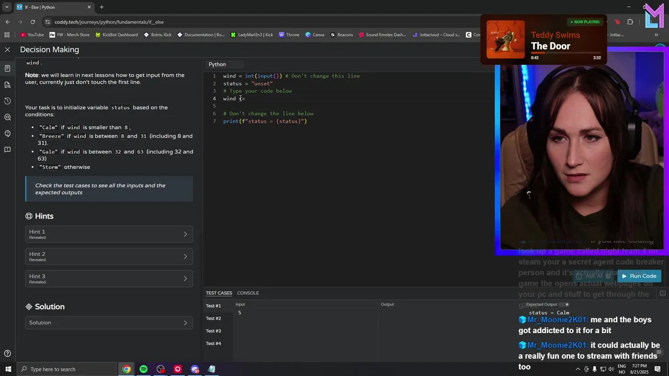Viewport: 669px width, 376px height.
Task: Open the Canva bookmark
Action: pos(315,35)
